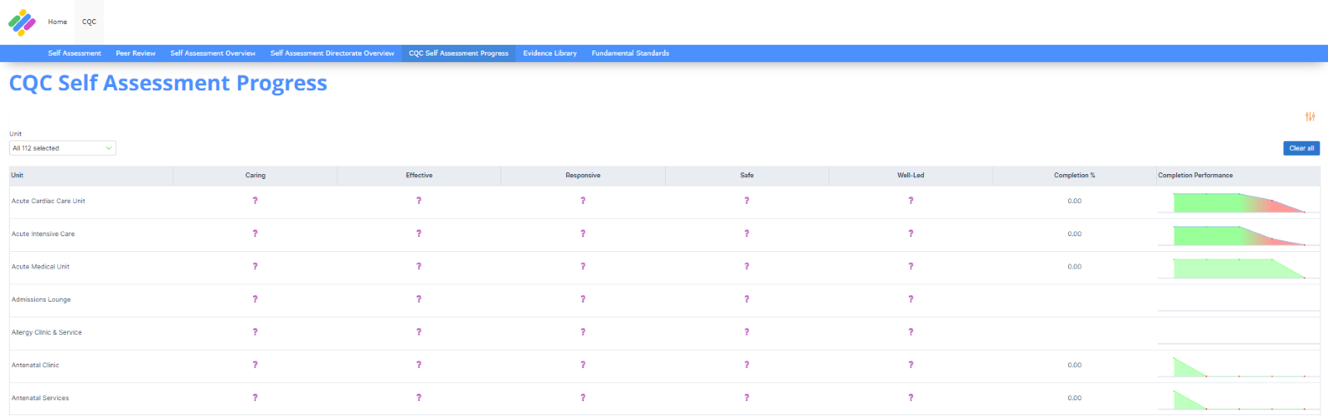Image resolution: width=1328 pixels, height=416 pixels.
Task: Open the CQC top menu item
Action: (89, 22)
